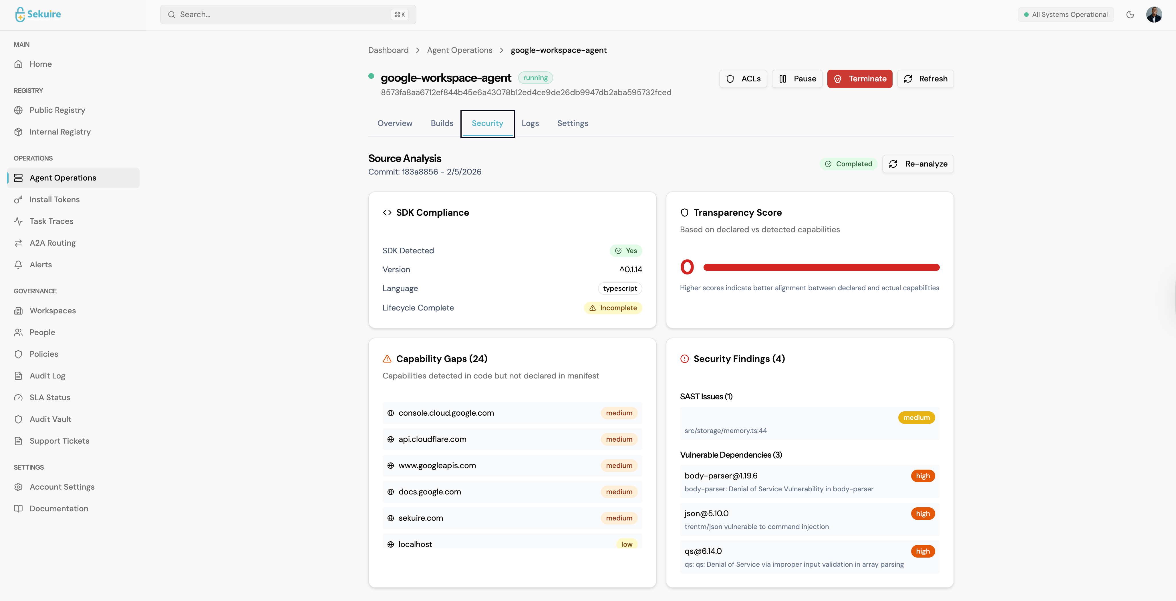This screenshot has height=601, width=1176.
Task: Open user profile avatar
Action: coord(1154,15)
